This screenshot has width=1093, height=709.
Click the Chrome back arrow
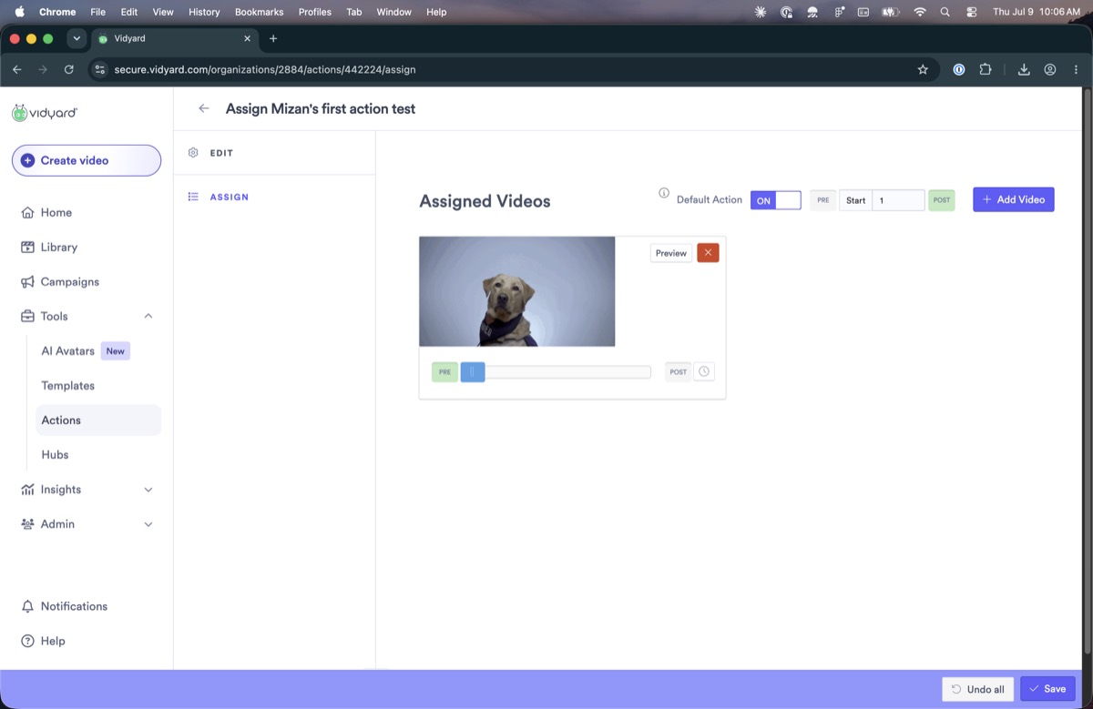click(x=16, y=69)
